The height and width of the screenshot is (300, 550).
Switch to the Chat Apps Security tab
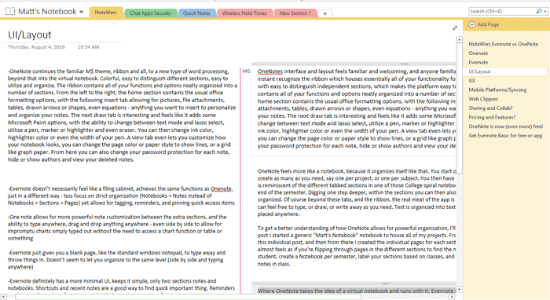pos(151,13)
